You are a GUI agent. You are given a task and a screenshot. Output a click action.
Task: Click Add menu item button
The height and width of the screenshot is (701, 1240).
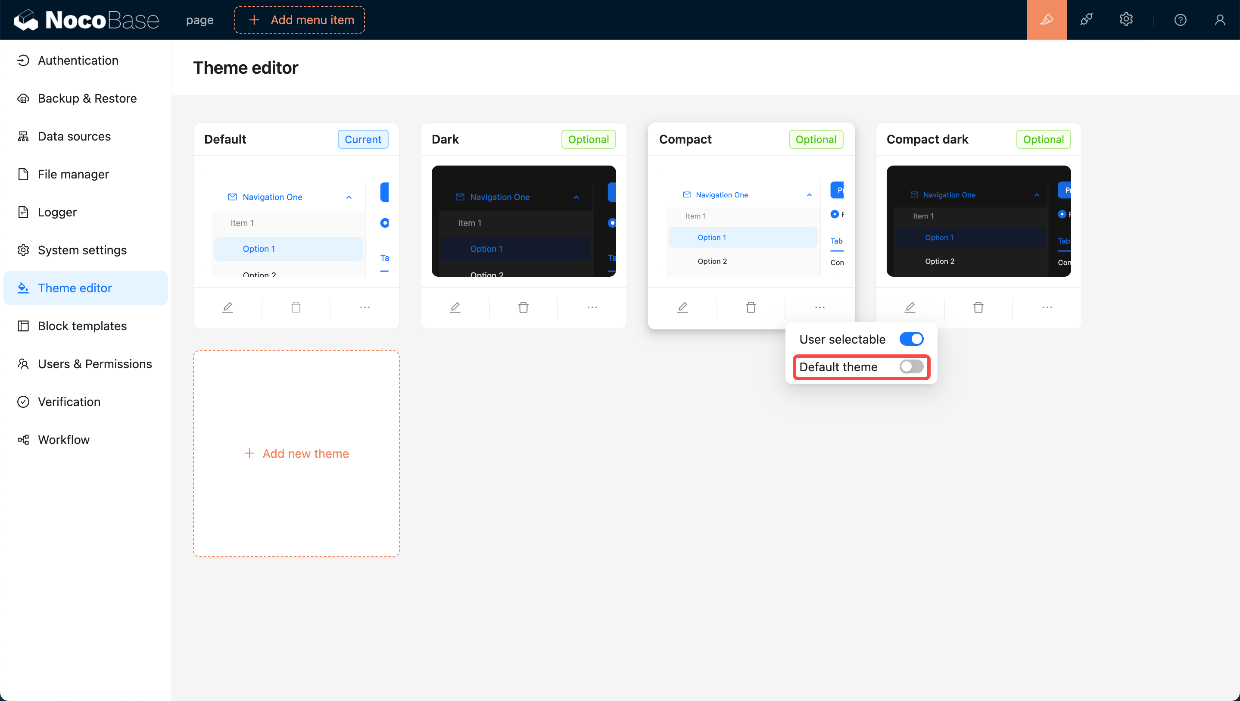(299, 20)
